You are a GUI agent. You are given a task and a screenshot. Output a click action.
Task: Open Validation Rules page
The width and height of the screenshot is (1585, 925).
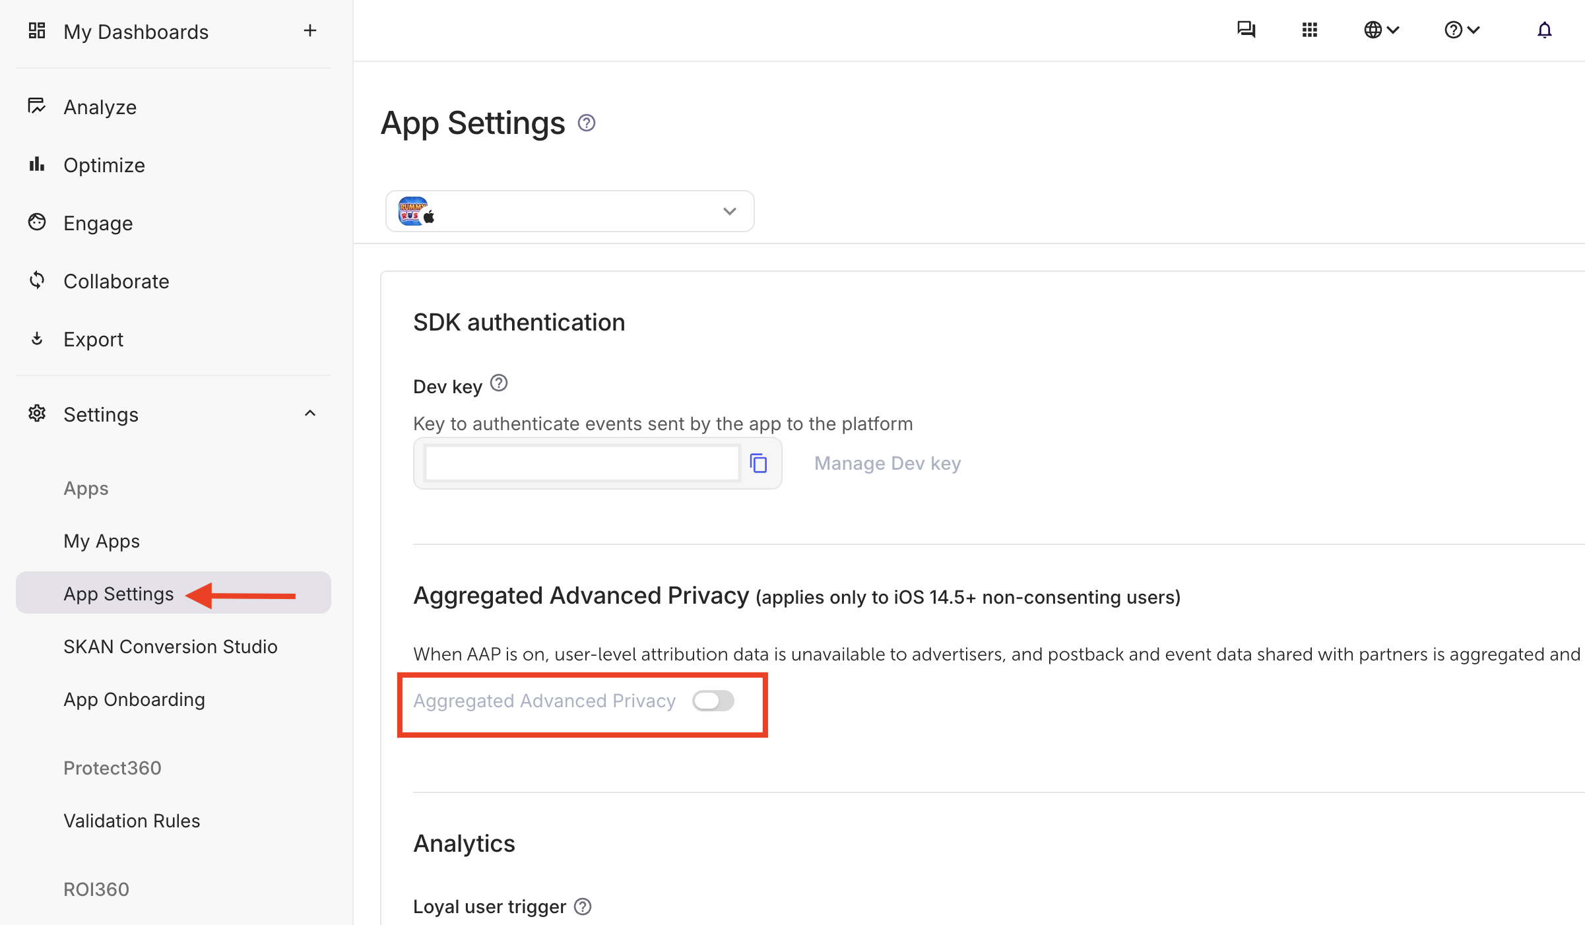click(x=132, y=821)
